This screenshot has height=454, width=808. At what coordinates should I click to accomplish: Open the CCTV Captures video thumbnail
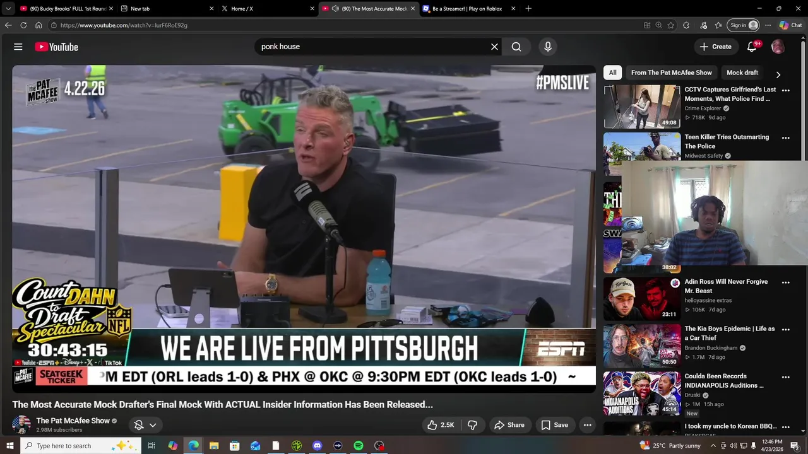click(x=641, y=107)
